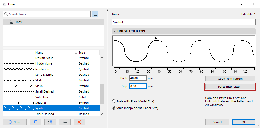The width and height of the screenshot is (260, 128).
Task: Select Scale Independent (Paper Size)
Action: coord(114,108)
